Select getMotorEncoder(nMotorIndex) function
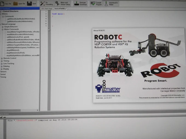Viewport: 186px width, 139px height. coord(20,21)
